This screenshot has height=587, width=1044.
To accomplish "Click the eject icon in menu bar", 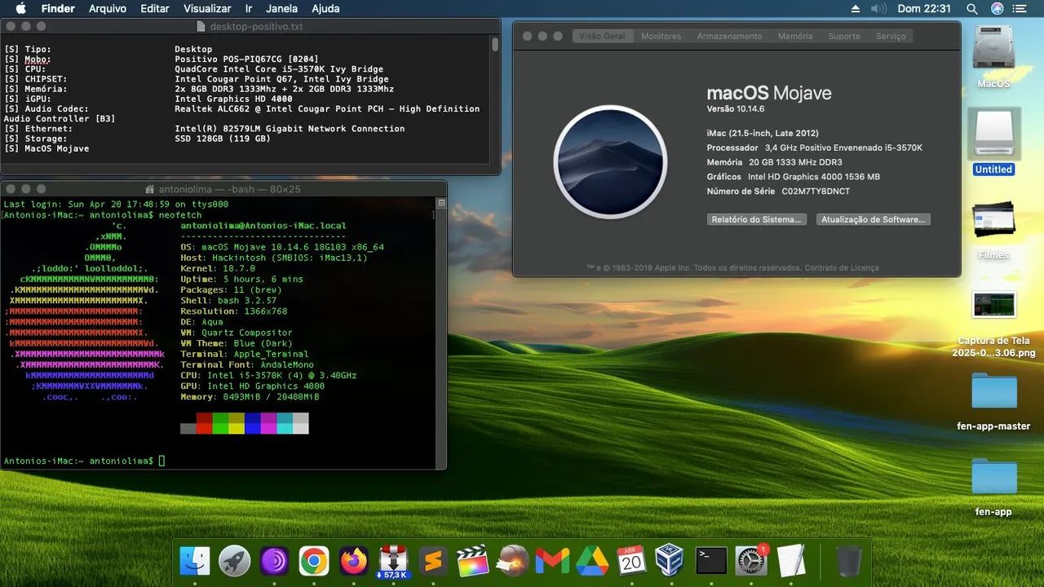I will click(855, 9).
